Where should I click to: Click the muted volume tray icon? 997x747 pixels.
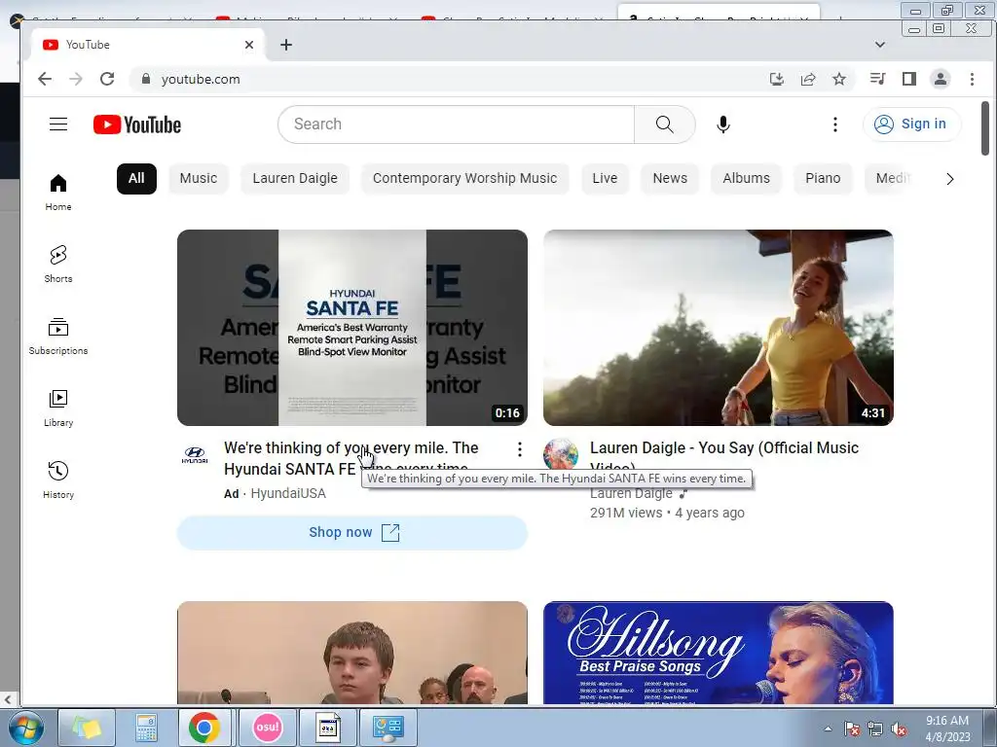coord(898,729)
